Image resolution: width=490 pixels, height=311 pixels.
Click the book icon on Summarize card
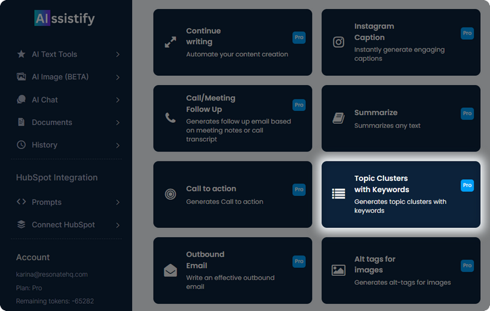coord(338,118)
